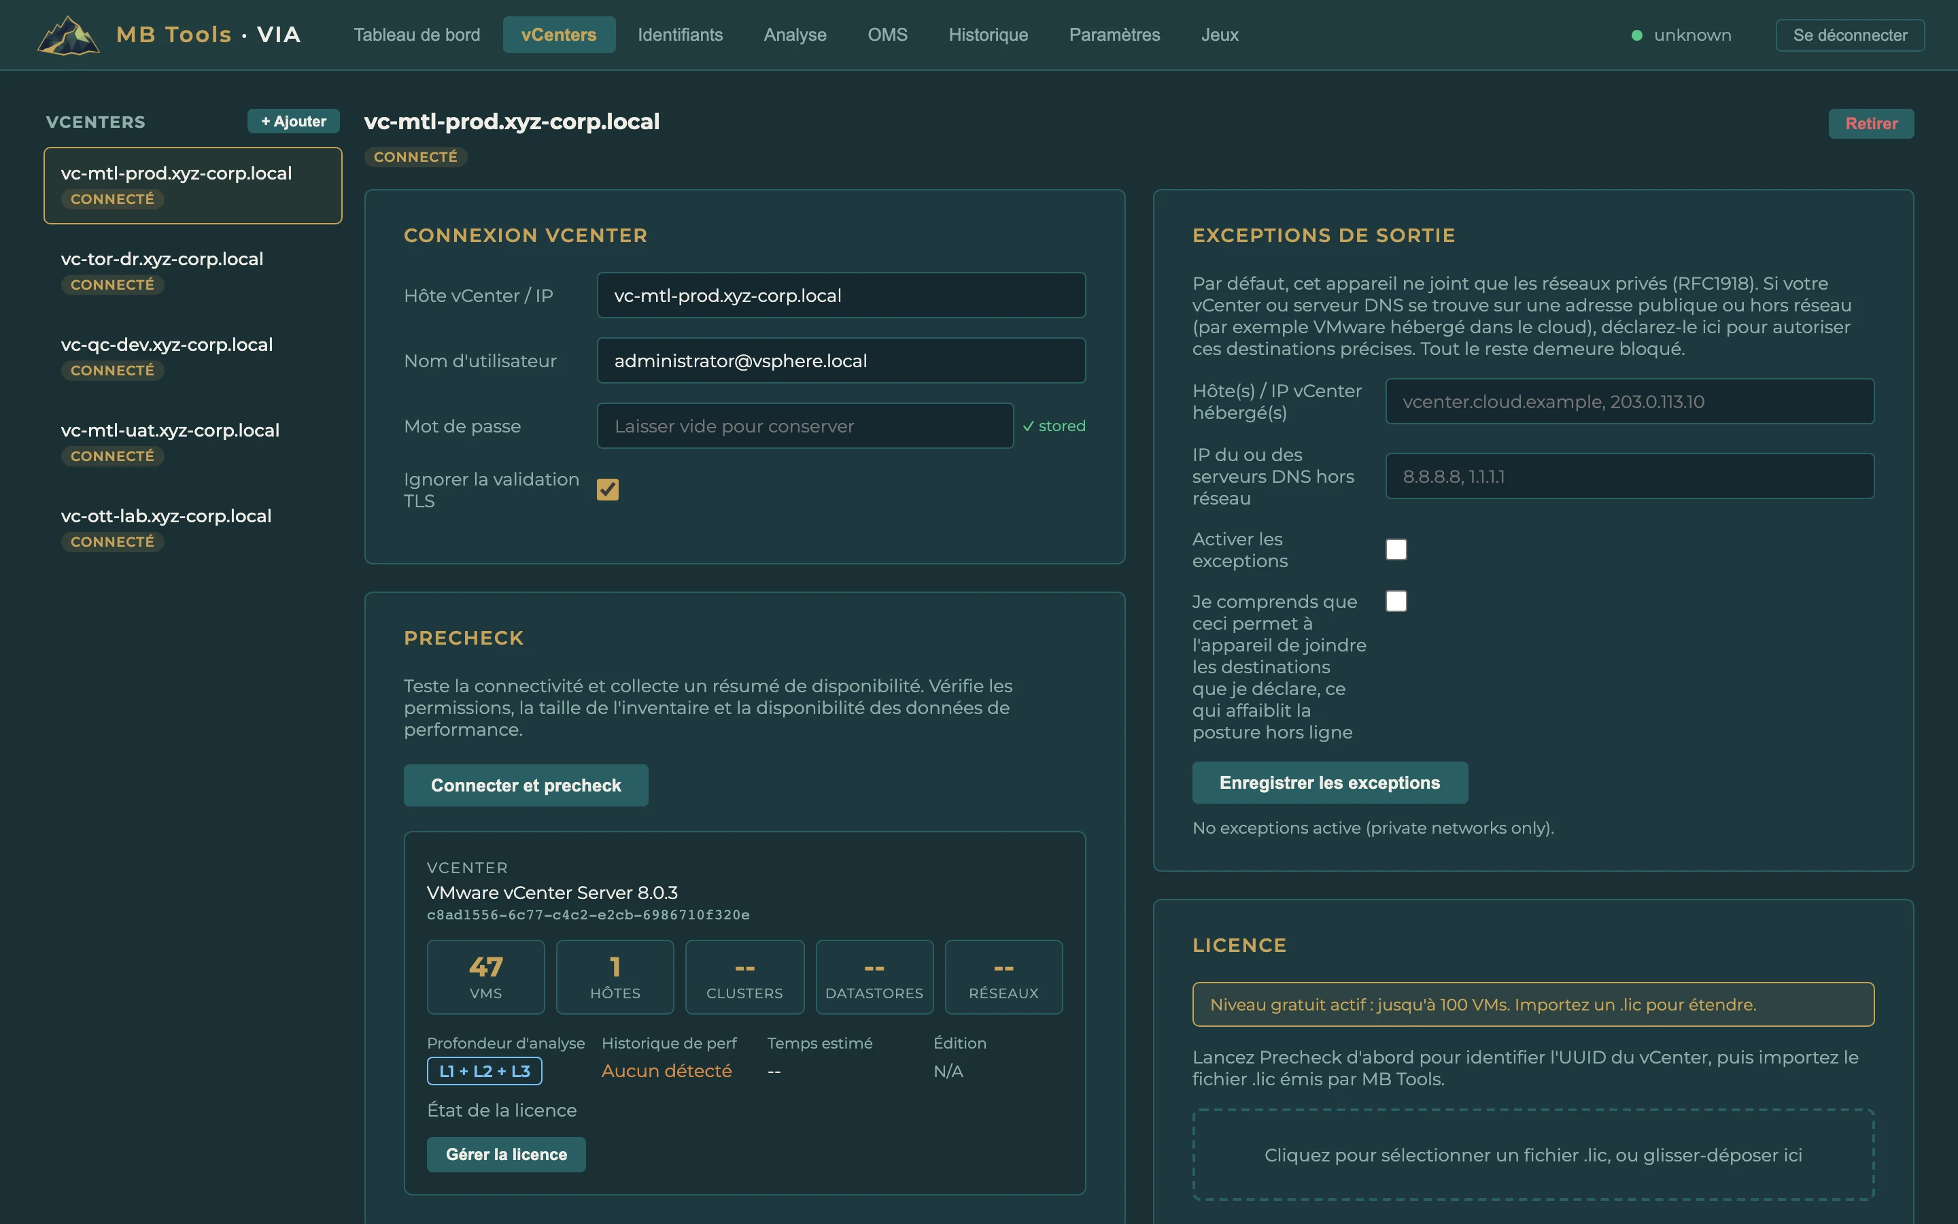The height and width of the screenshot is (1224, 1958).
Task: Focus the Hôte vCenter / IP field
Action: [840, 296]
